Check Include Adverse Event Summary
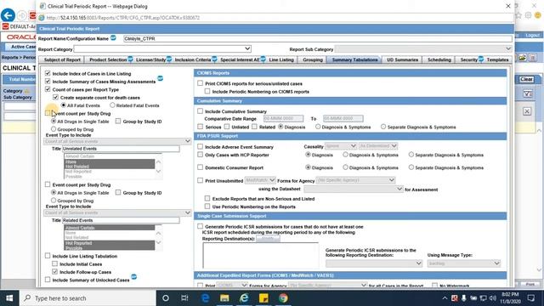This screenshot has width=544, height=306. point(201,146)
